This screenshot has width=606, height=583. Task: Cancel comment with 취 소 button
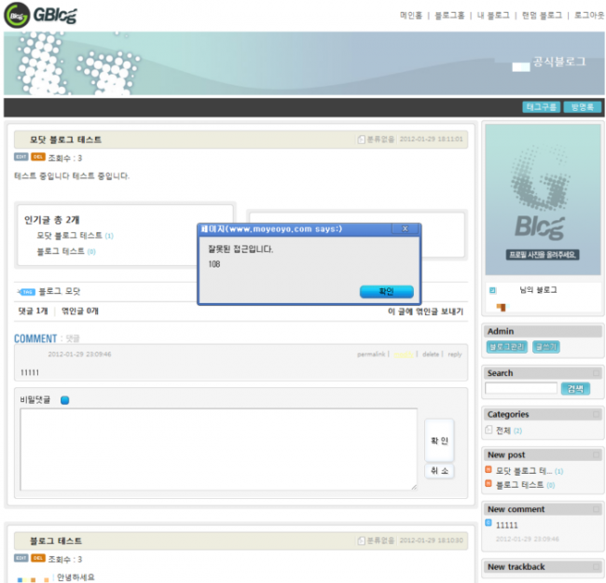[439, 471]
